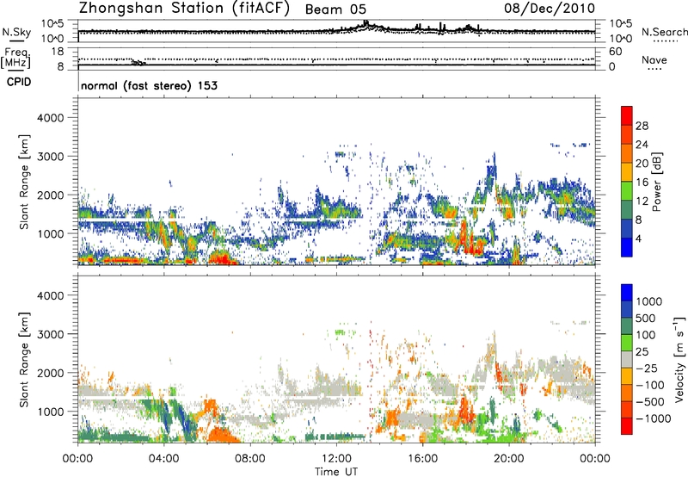Click the 'CPID' row label

pos(19,82)
